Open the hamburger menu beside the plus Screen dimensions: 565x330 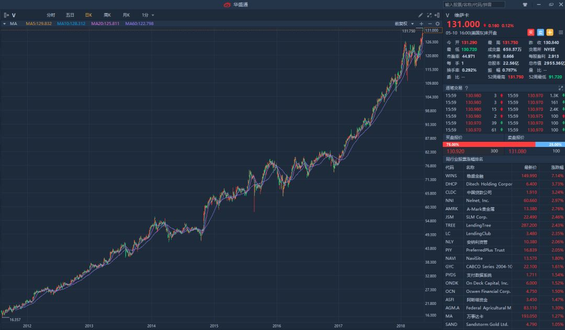coord(561,32)
